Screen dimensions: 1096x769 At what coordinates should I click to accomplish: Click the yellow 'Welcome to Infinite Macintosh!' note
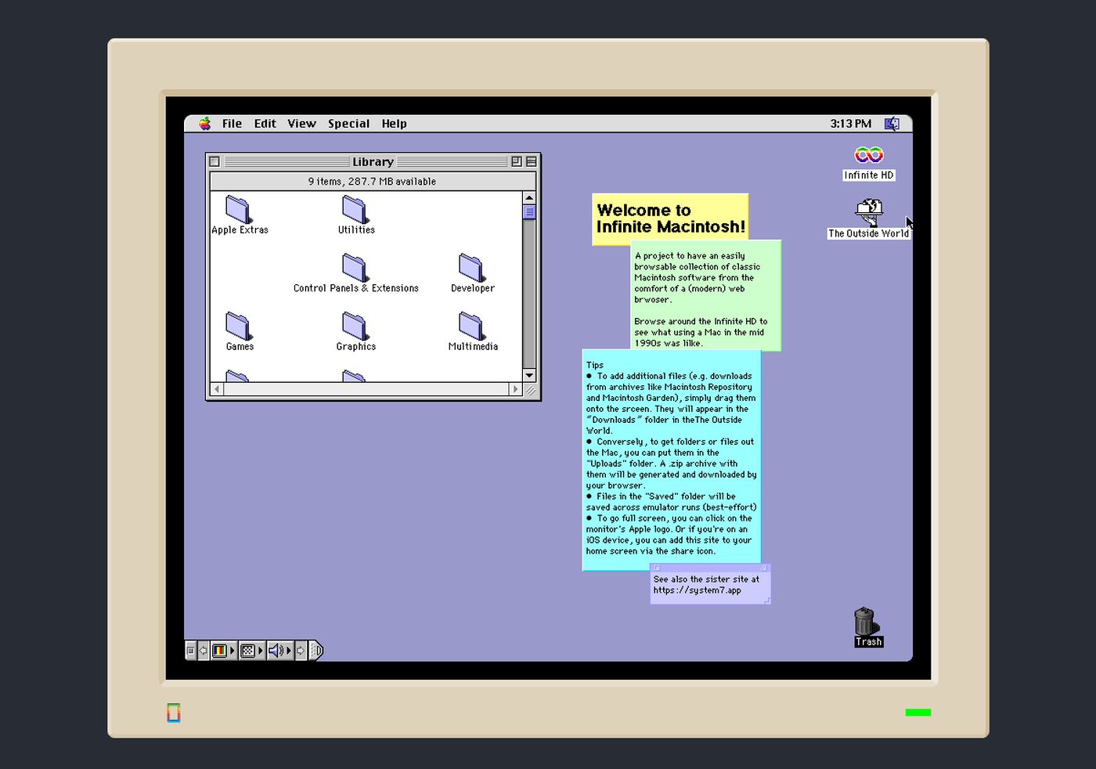pyautogui.click(x=670, y=218)
